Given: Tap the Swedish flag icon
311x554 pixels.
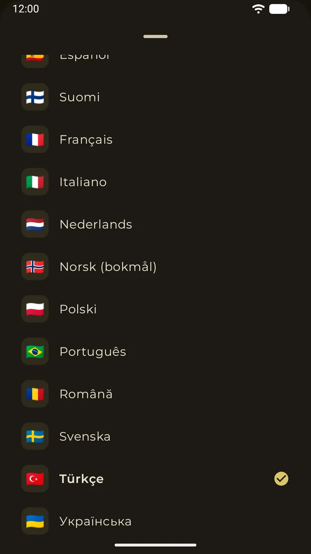Looking at the screenshot, I should coord(35,436).
